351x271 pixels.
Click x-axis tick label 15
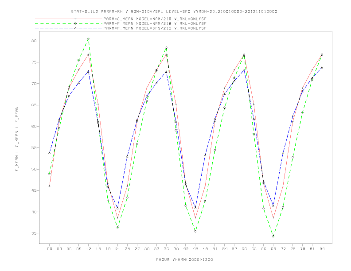(98, 249)
